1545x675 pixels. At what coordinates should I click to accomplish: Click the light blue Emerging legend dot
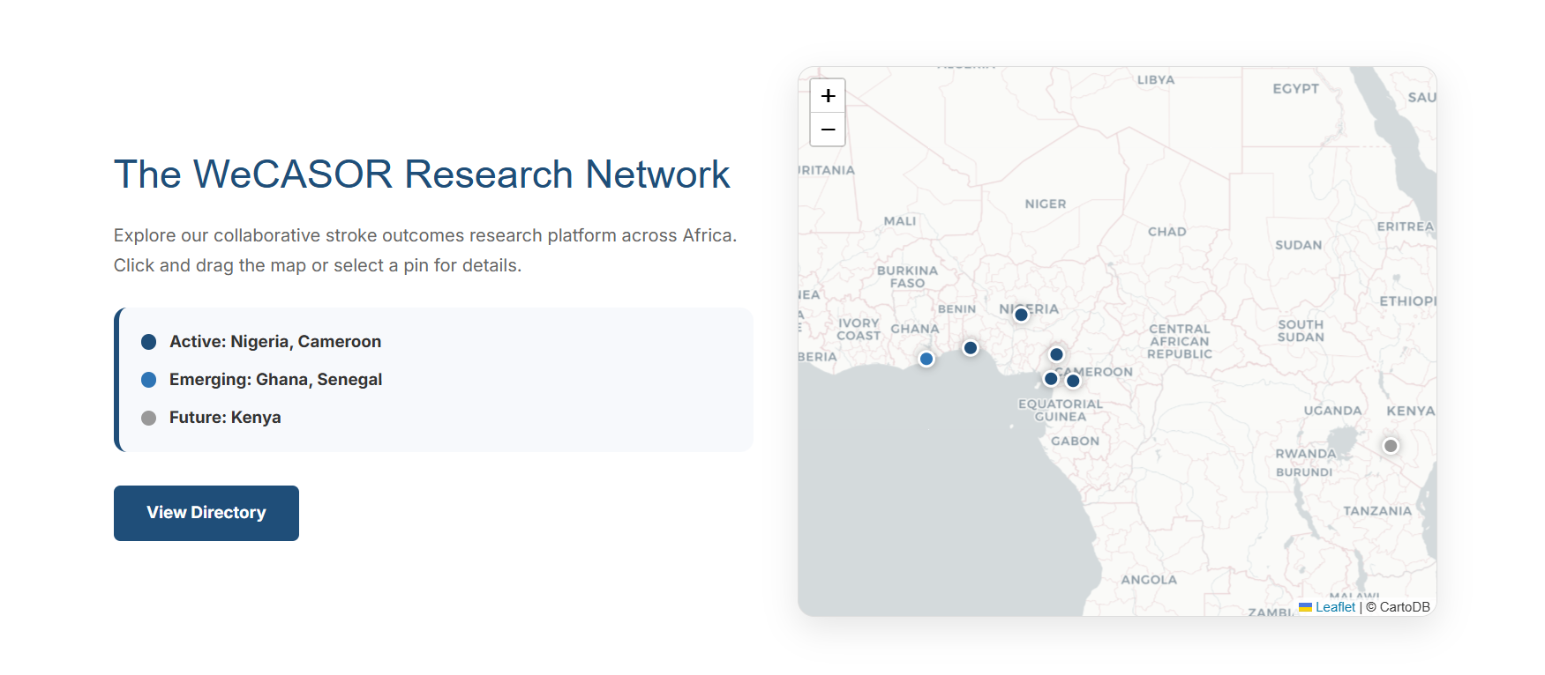[x=149, y=380]
